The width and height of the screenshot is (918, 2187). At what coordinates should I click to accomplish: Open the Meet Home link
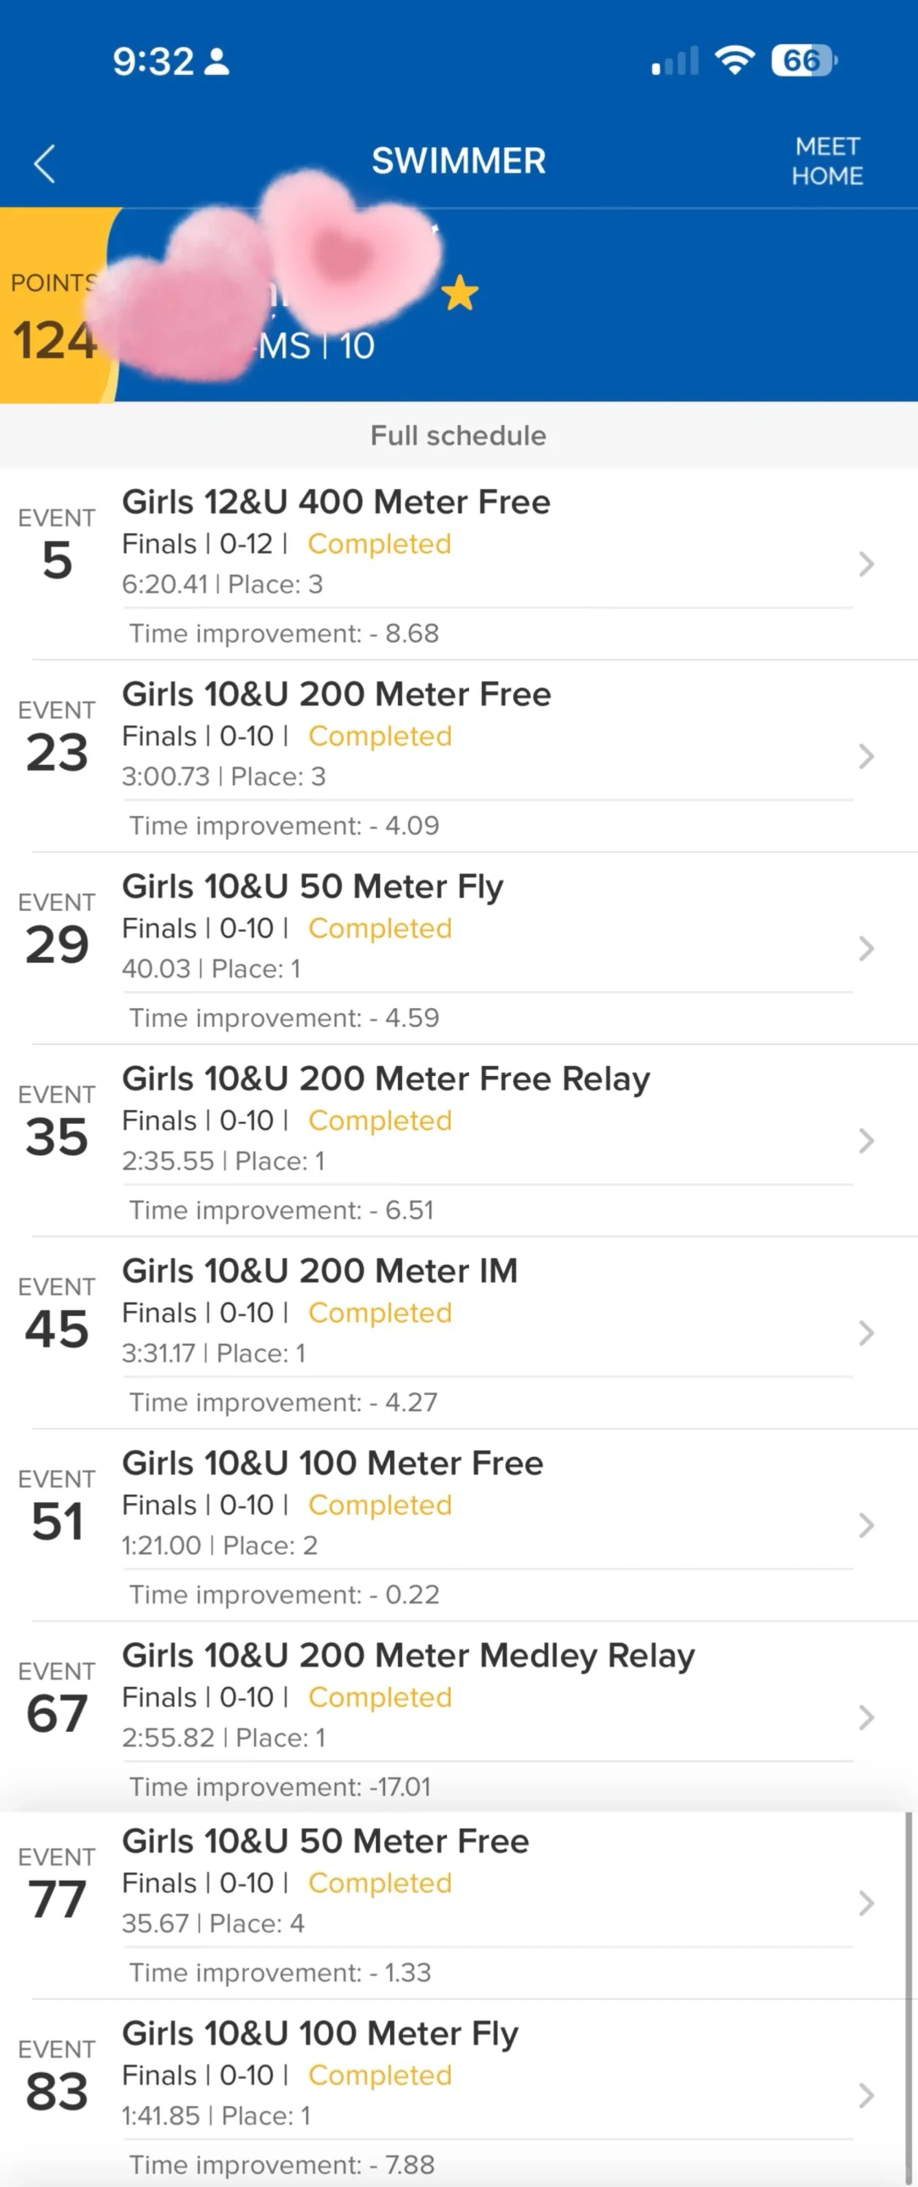point(827,161)
